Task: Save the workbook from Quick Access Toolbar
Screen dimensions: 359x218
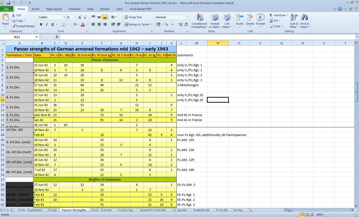Action: [8, 3]
